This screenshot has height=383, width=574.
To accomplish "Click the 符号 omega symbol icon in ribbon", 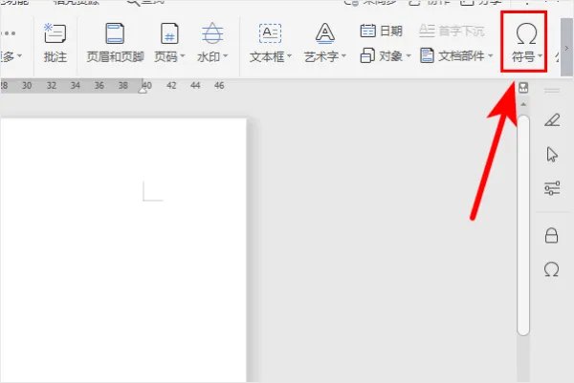I will [526, 33].
